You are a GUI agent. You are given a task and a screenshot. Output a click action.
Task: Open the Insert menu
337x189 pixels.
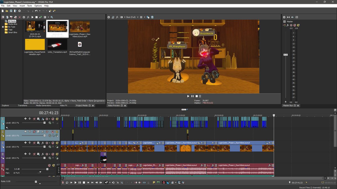[x=22, y=6]
